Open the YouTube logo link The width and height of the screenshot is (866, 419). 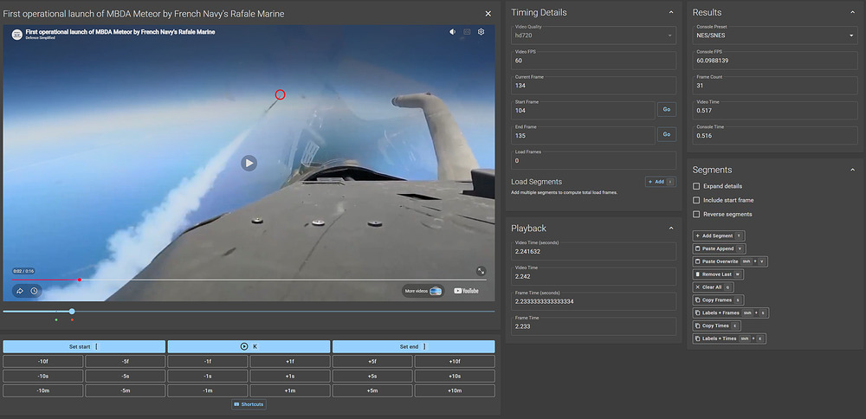tap(466, 291)
